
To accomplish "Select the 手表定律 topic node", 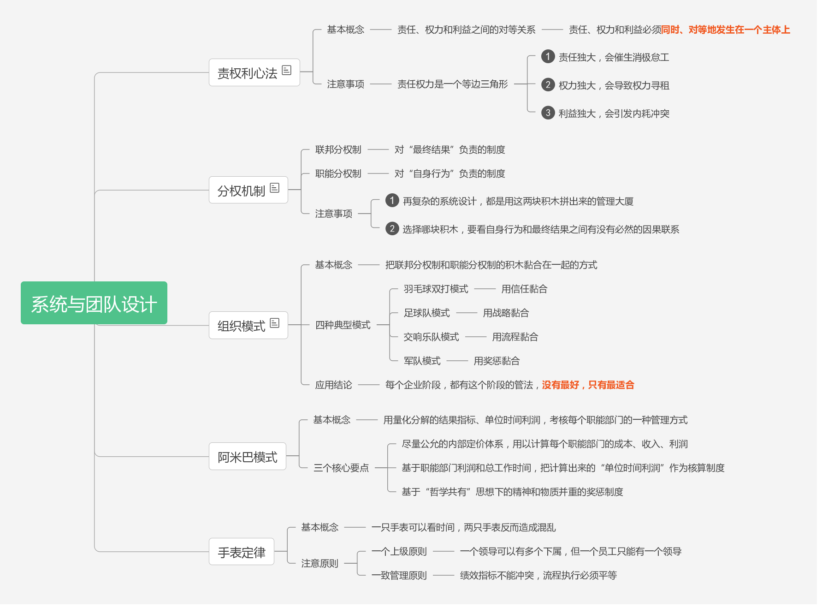I will tap(242, 552).
